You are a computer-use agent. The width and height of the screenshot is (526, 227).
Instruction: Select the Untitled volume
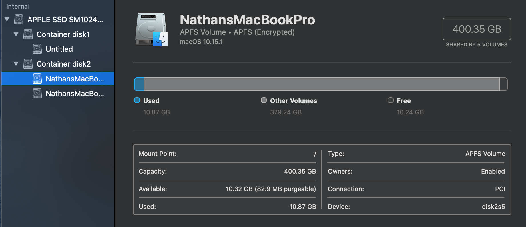tap(59, 49)
